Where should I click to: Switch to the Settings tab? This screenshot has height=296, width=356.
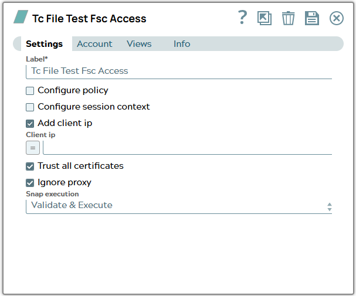coord(44,44)
